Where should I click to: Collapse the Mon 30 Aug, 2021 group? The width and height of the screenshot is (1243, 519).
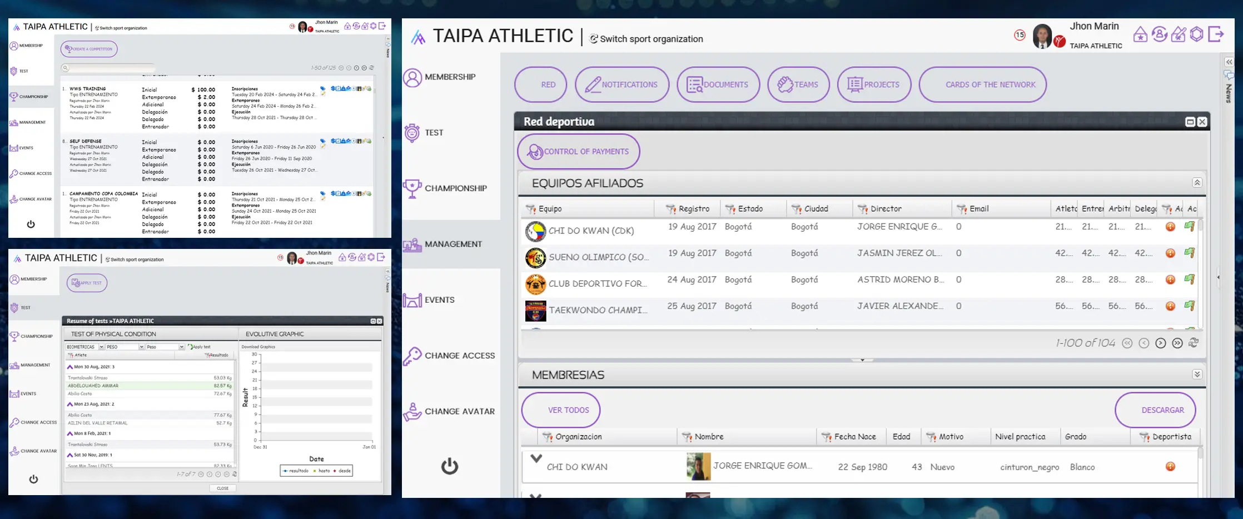(70, 367)
